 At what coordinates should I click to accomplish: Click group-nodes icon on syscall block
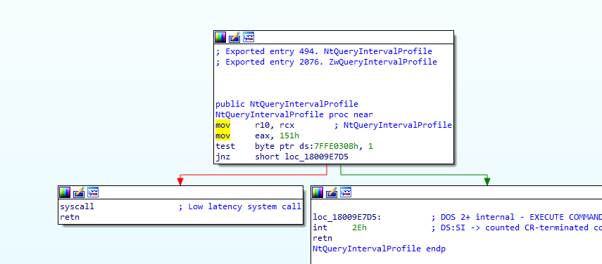(x=94, y=192)
